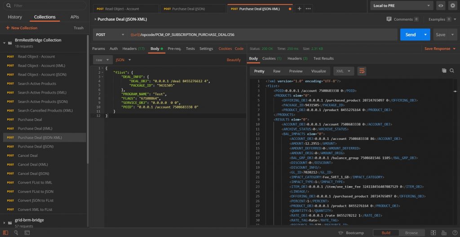Open the Save Response dropdown
Viewport: 460px width, 237px height.
(x=440, y=49)
